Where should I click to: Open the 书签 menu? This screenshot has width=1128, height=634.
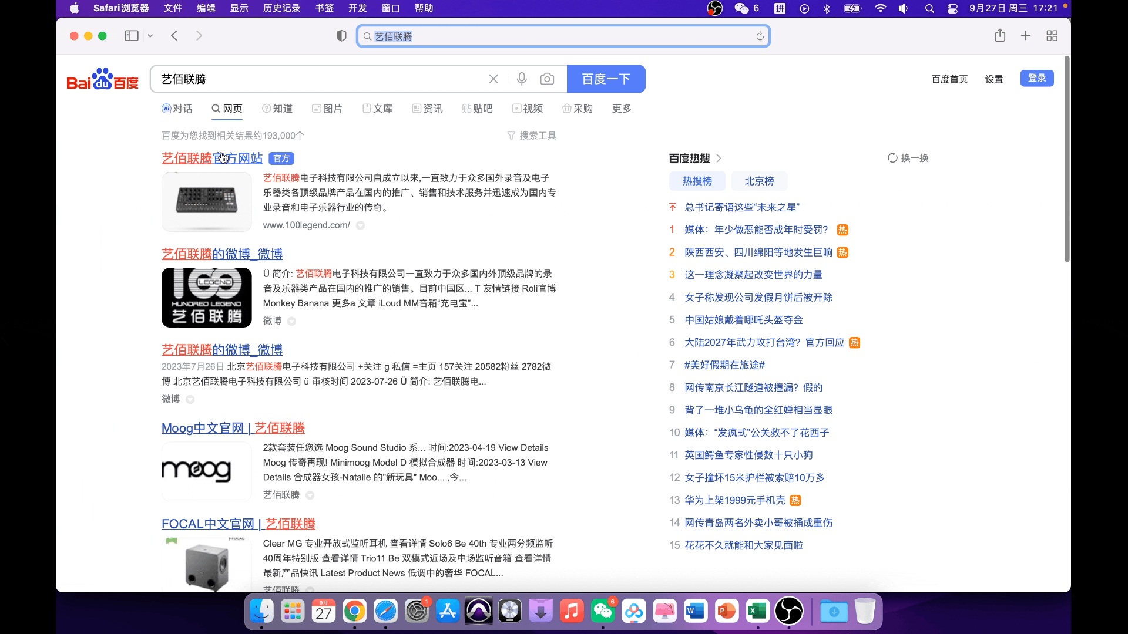click(x=324, y=8)
